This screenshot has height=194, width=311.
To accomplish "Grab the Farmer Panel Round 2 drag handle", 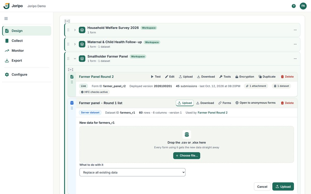I will 72,82.
